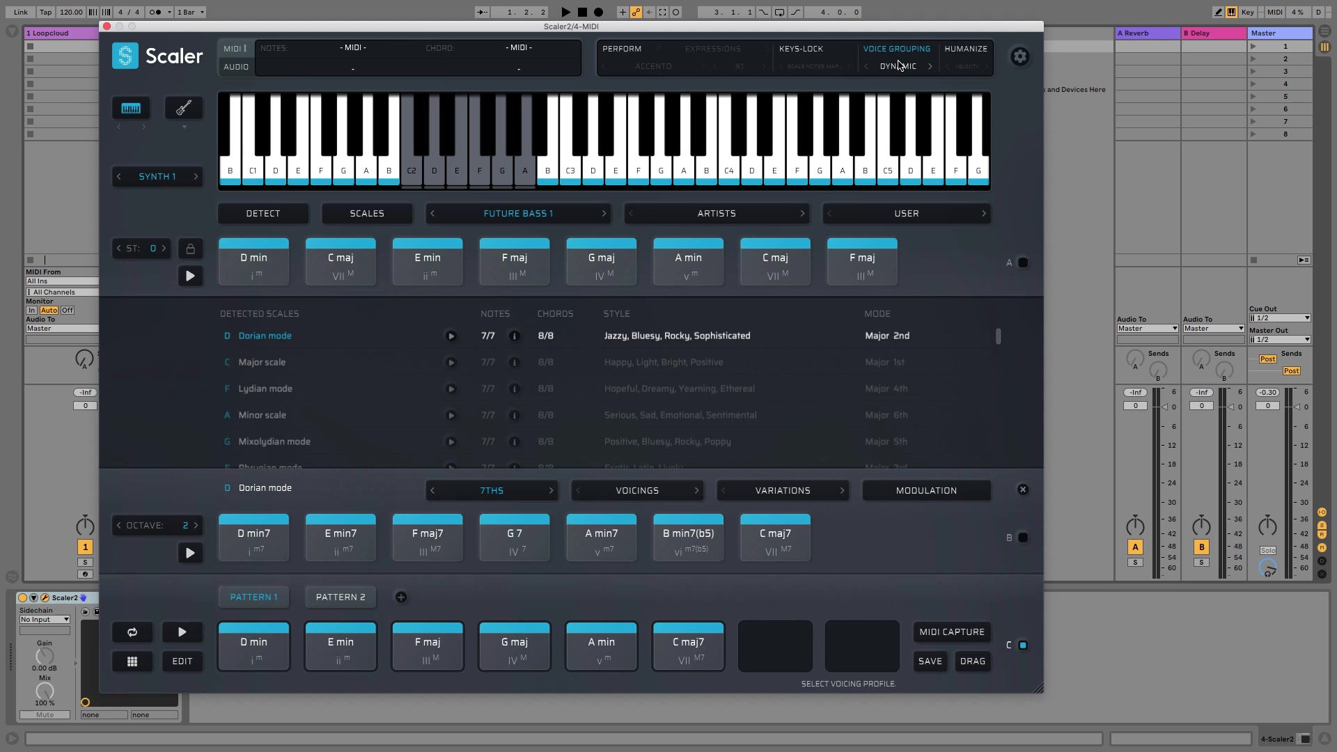Open the Scaler settings gear

point(1019,56)
